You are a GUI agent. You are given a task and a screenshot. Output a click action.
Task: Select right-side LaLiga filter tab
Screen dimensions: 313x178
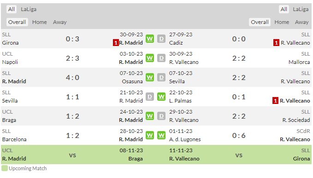pyautogui.click(x=301, y=9)
